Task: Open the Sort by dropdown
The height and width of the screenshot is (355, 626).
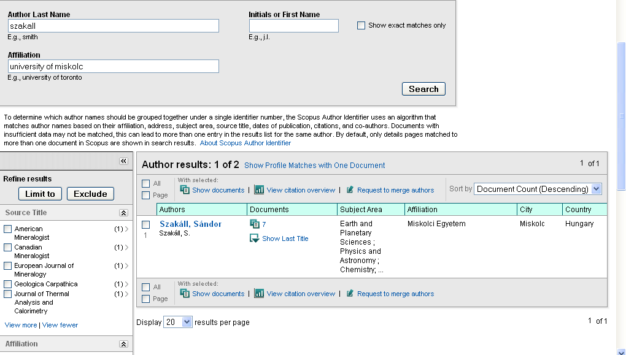Action: (x=538, y=189)
